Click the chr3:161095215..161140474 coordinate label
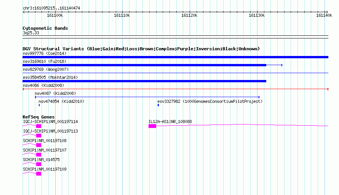Viewport: 339px width, 195px height. [51, 8]
